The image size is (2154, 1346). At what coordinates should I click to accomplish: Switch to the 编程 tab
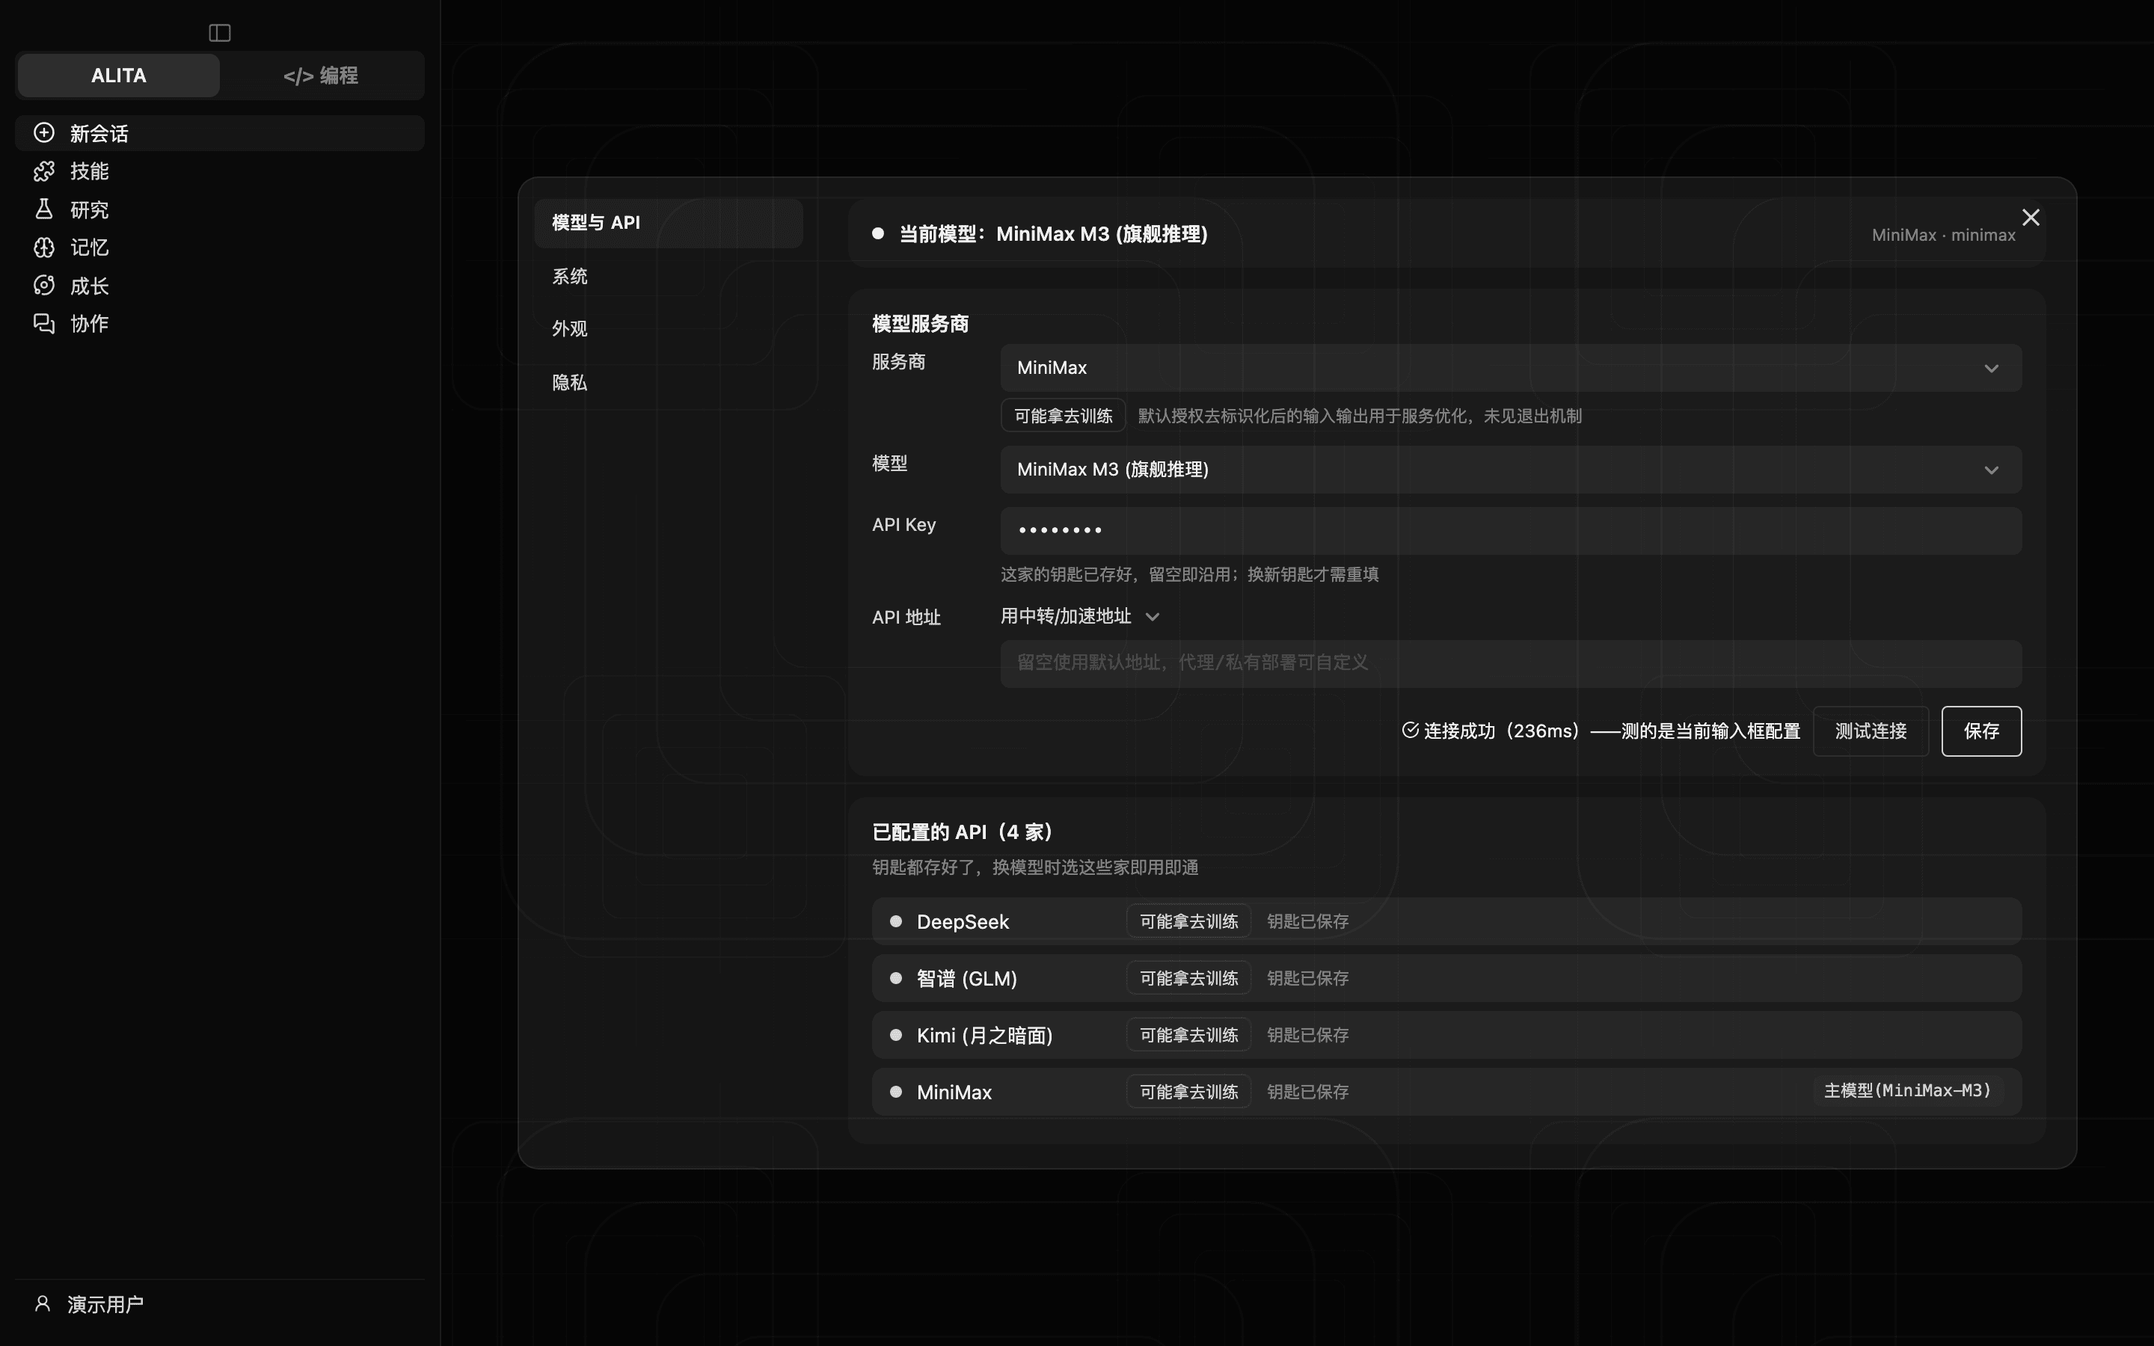click(x=320, y=76)
